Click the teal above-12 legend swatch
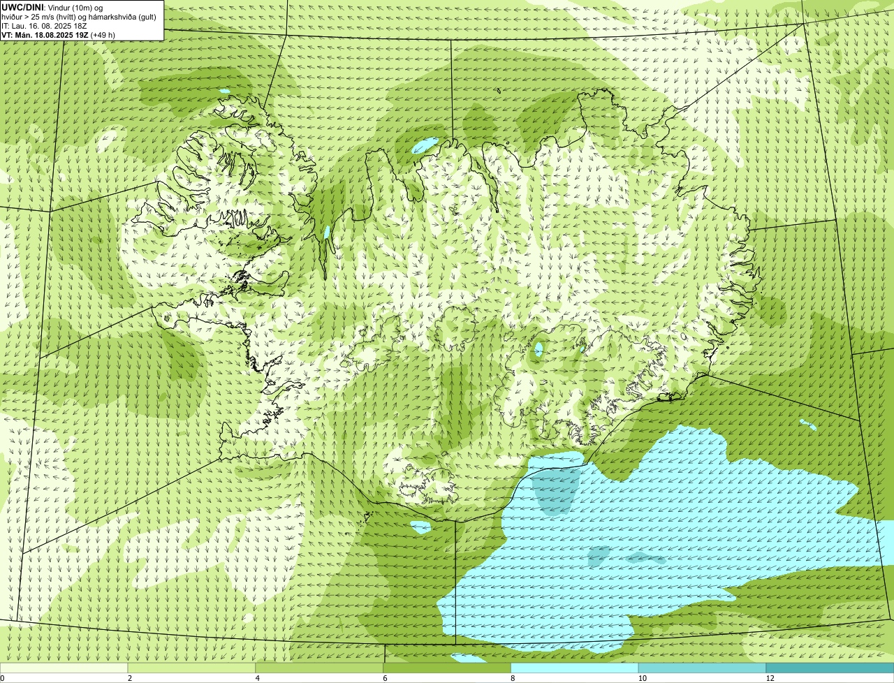894x683 pixels. click(x=830, y=668)
